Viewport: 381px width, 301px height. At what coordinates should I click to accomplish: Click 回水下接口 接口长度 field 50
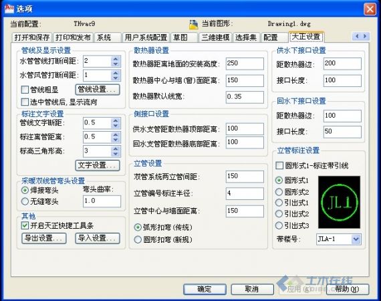tap(342, 132)
